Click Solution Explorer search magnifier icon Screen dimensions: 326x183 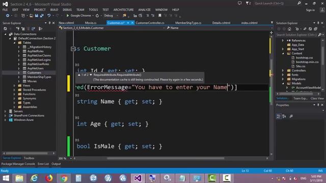coord(320,35)
